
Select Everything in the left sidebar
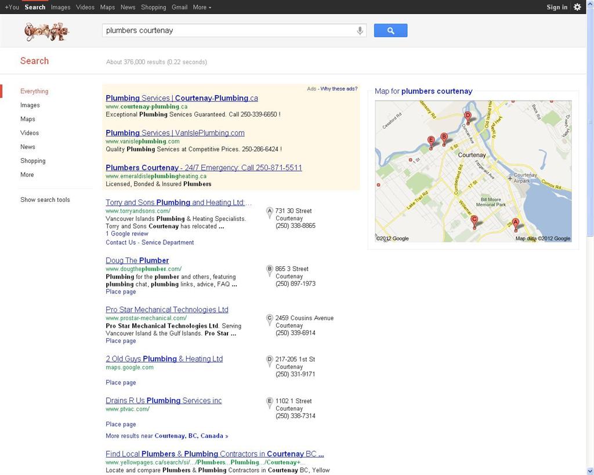tap(34, 91)
